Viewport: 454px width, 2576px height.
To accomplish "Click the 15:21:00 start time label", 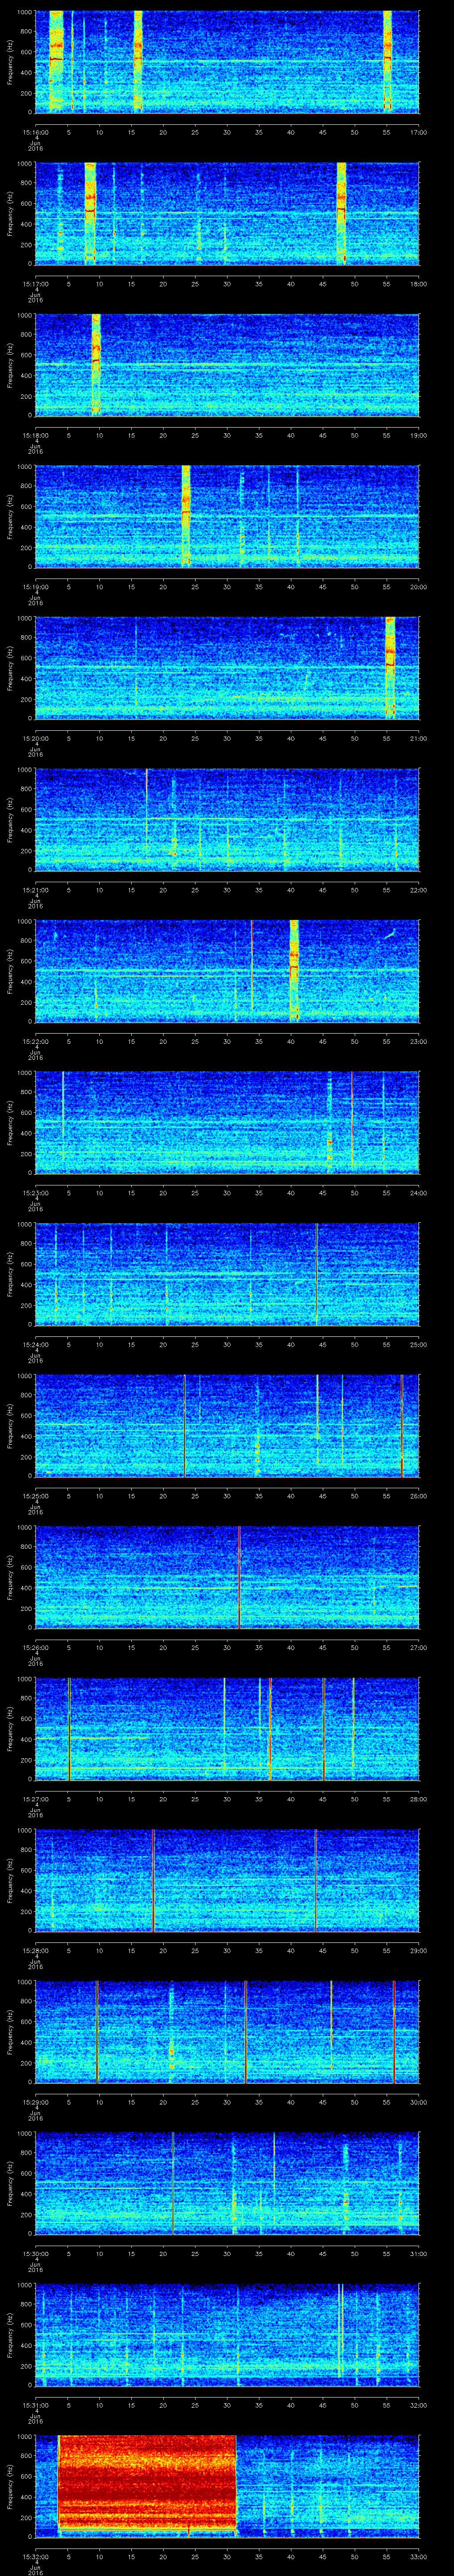I will pyautogui.click(x=35, y=890).
